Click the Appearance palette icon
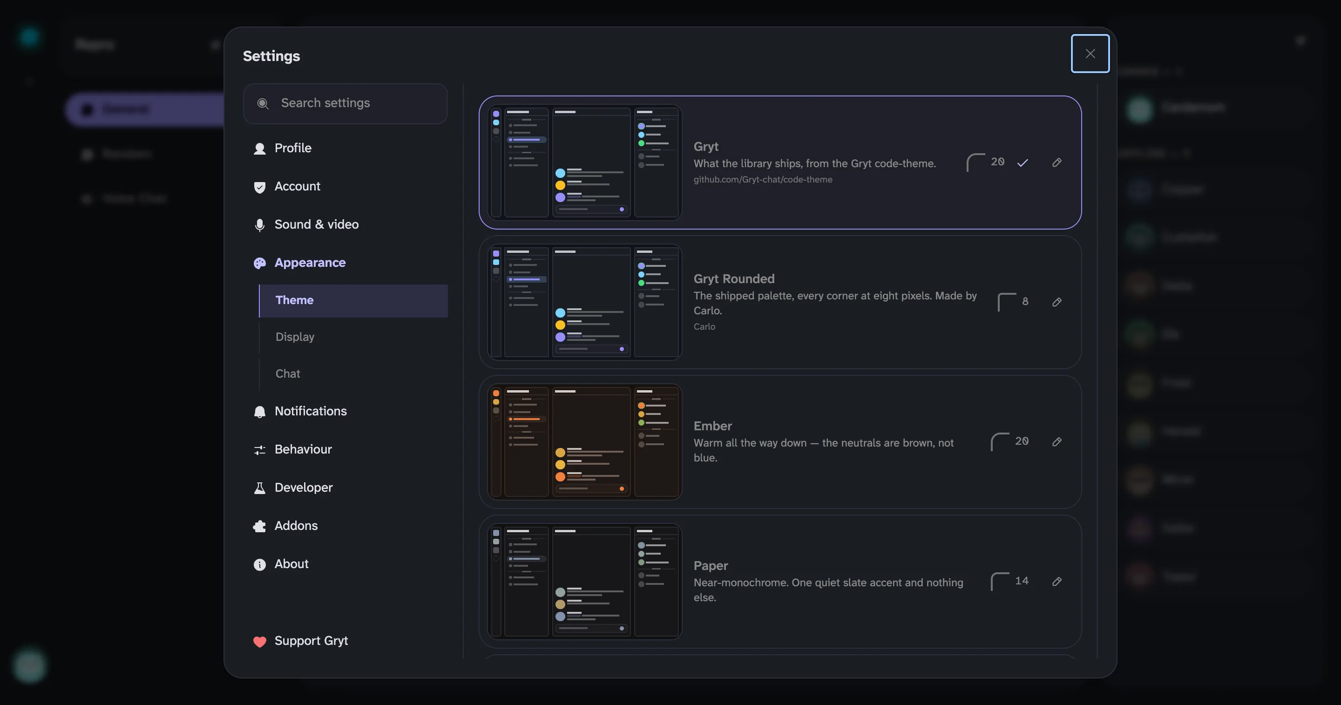Screen dimensions: 1341x705 [259, 264]
